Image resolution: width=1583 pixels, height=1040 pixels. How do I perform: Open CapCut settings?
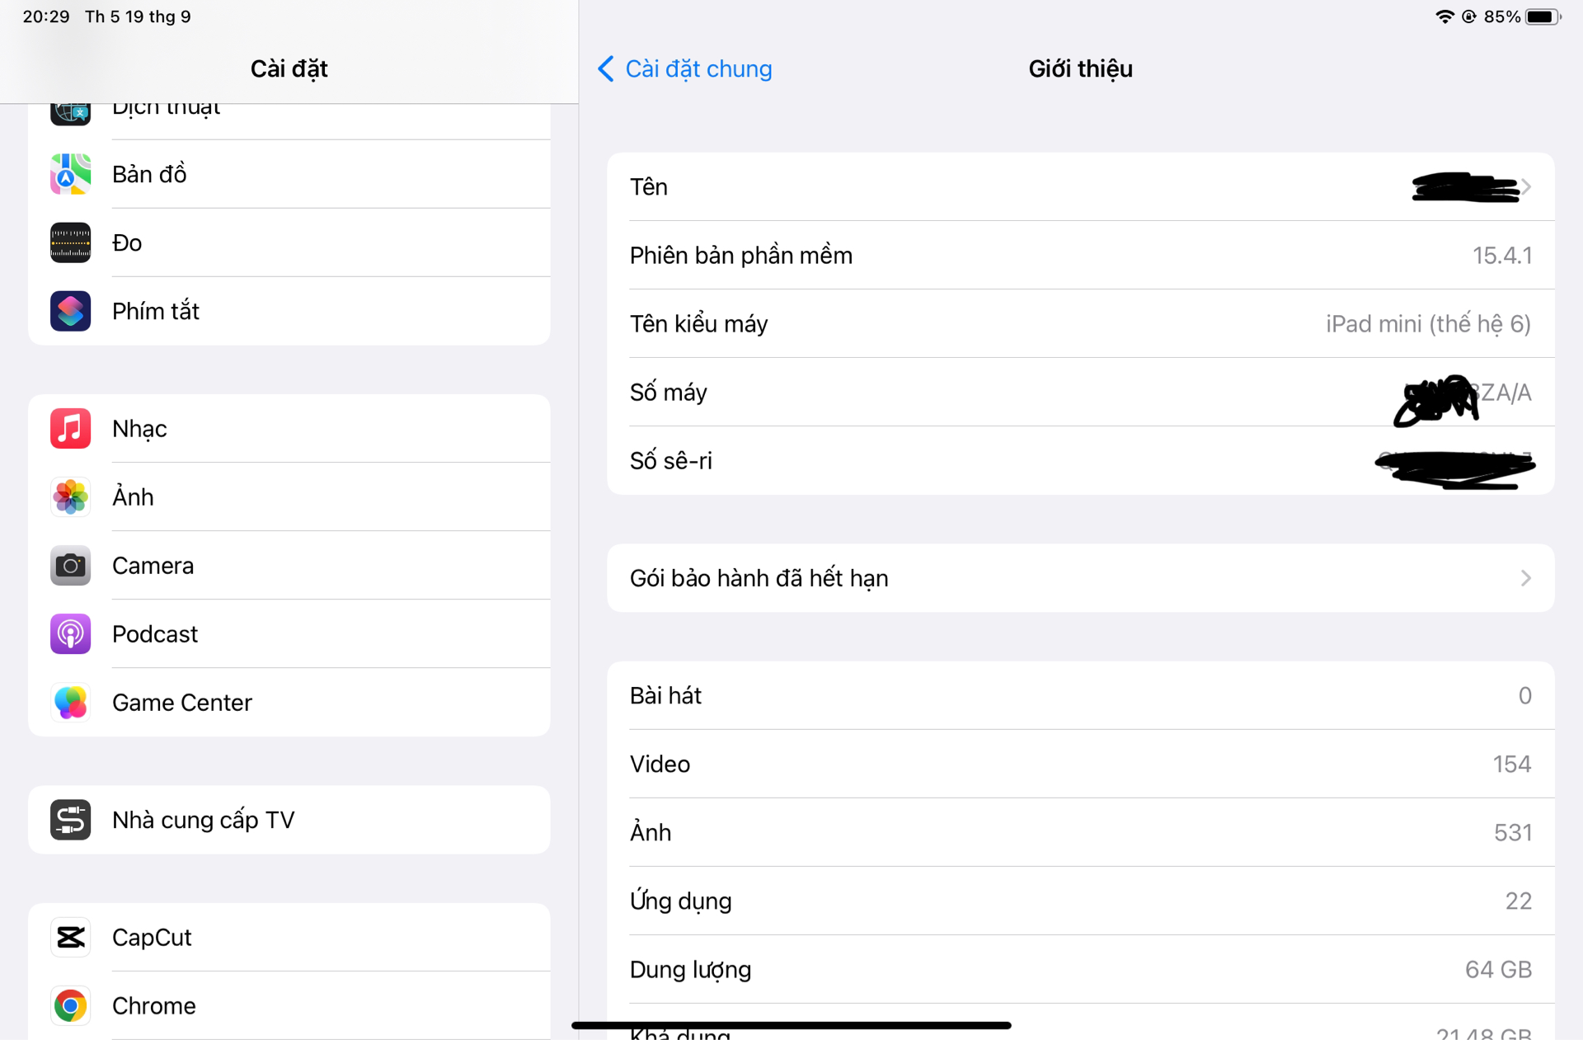tap(289, 938)
